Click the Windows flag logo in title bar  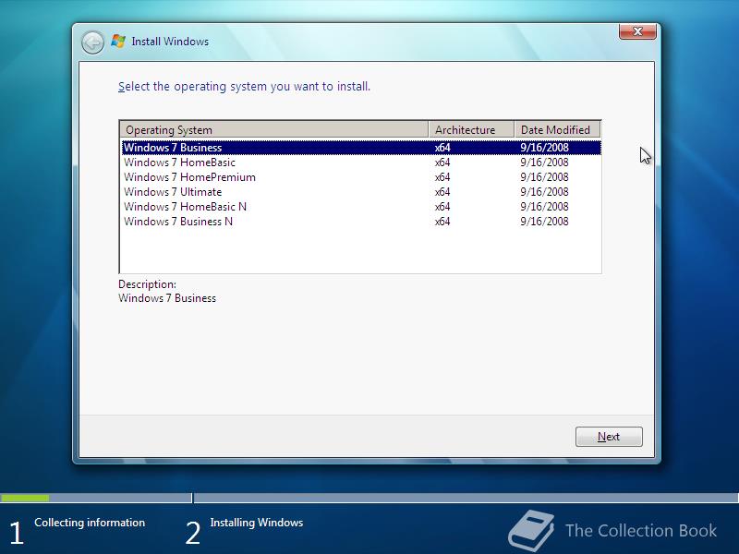pyautogui.click(x=118, y=42)
